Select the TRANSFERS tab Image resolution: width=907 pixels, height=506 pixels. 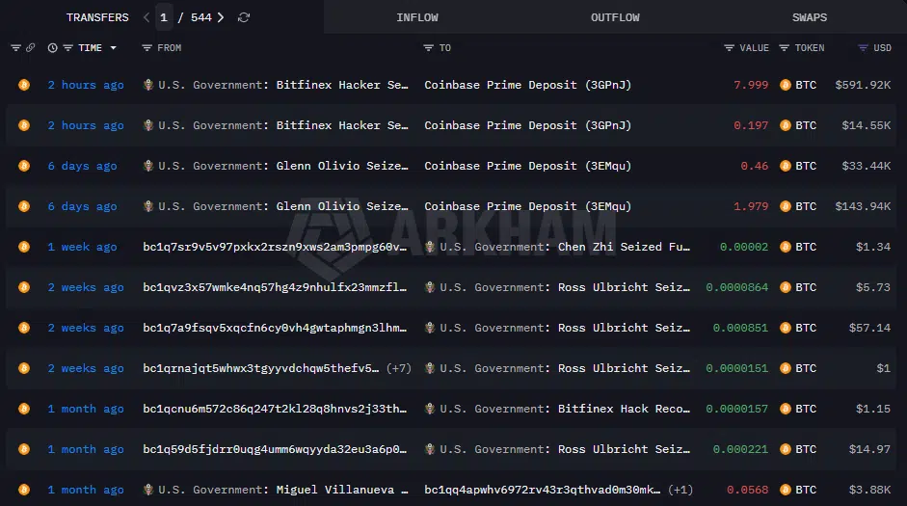pos(97,17)
